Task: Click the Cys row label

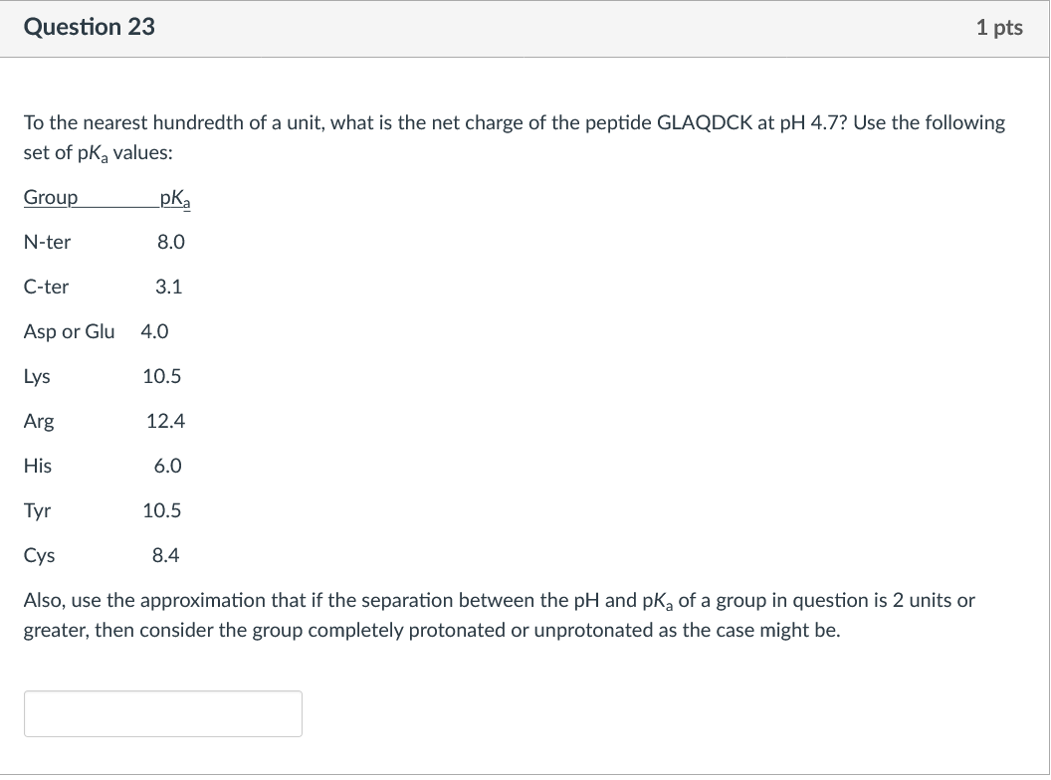Action: click(40, 555)
